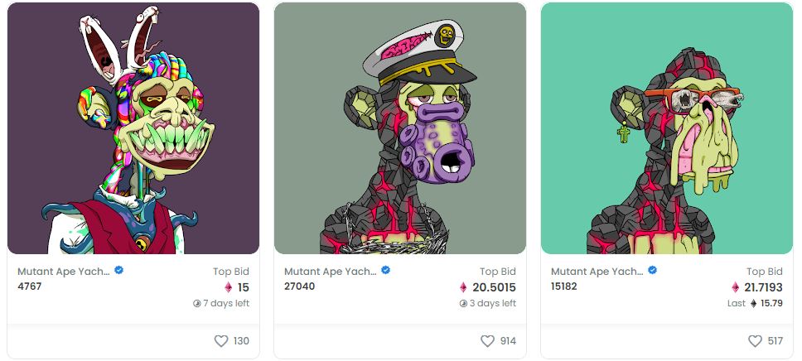
Task: Open collection link on the 15182 card
Action: tap(597, 272)
